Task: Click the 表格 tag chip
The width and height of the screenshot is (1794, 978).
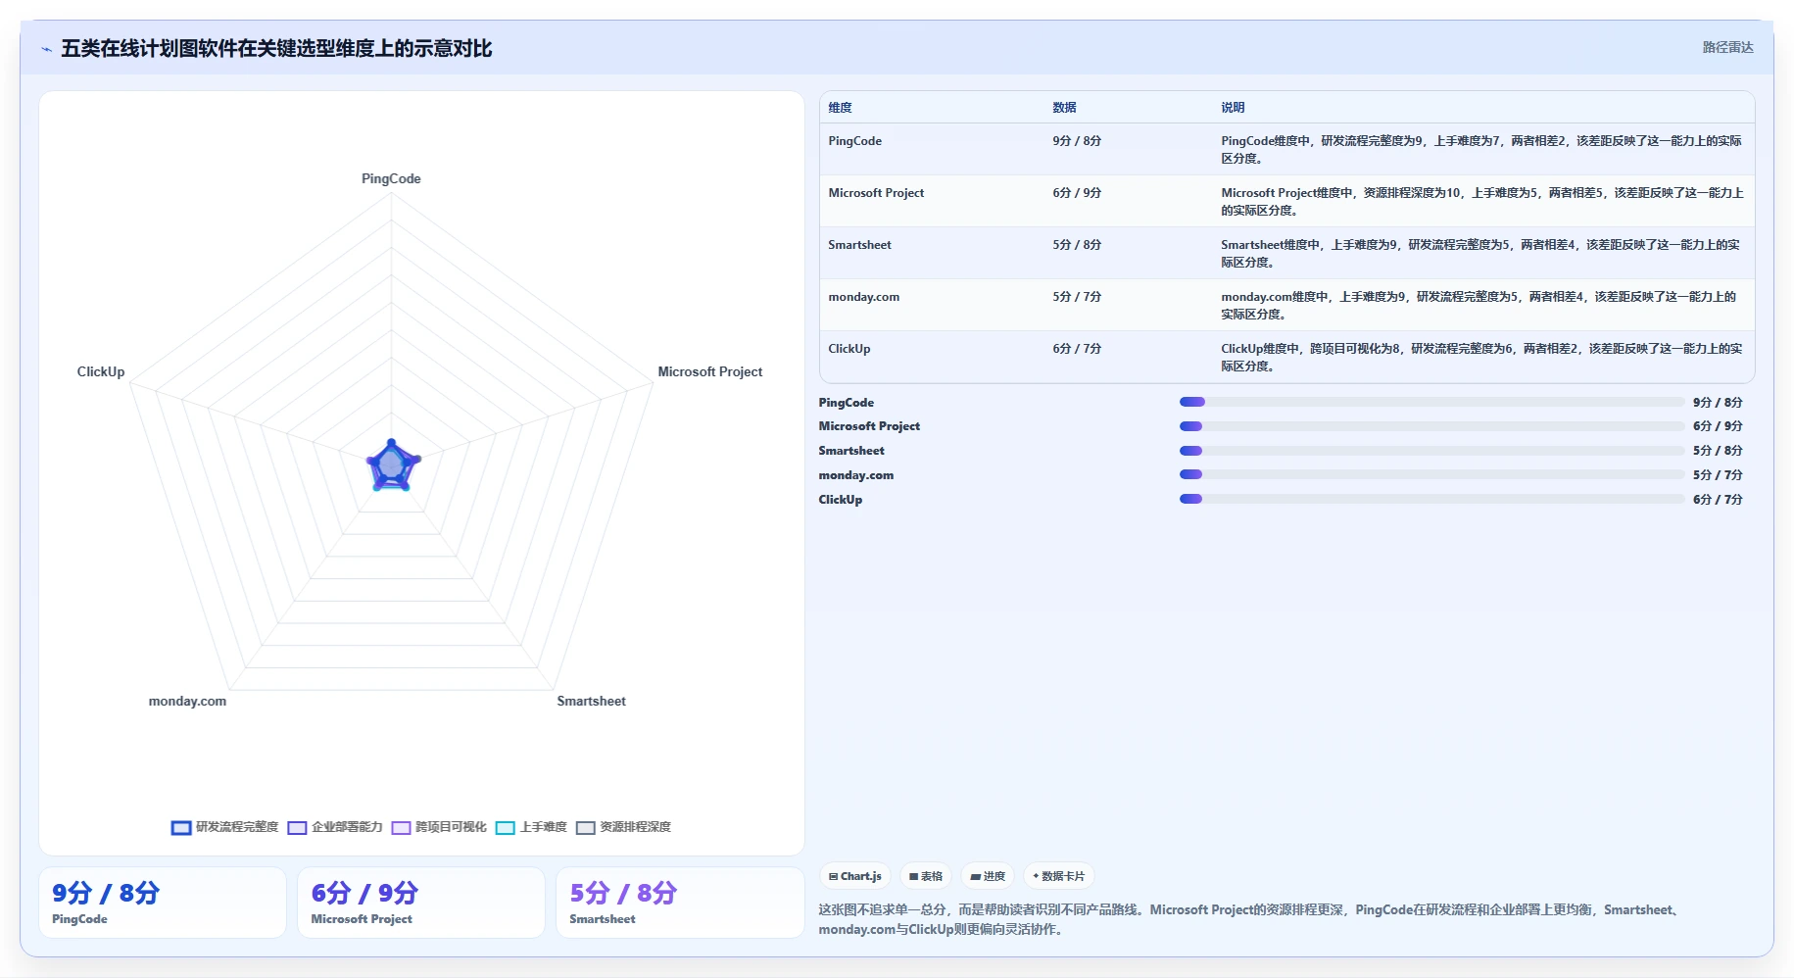Action: tap(926, 876)
